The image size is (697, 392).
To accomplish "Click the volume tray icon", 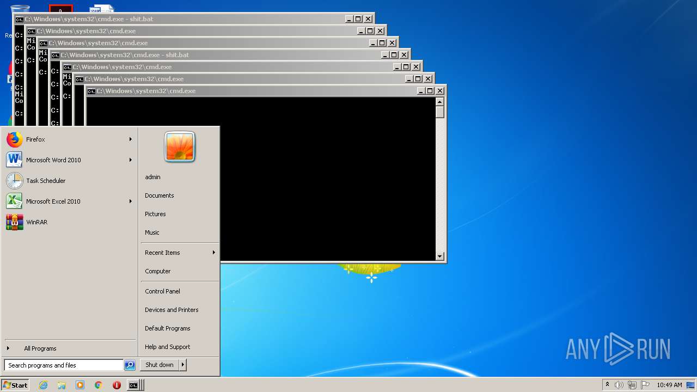I will pos(619,385).
